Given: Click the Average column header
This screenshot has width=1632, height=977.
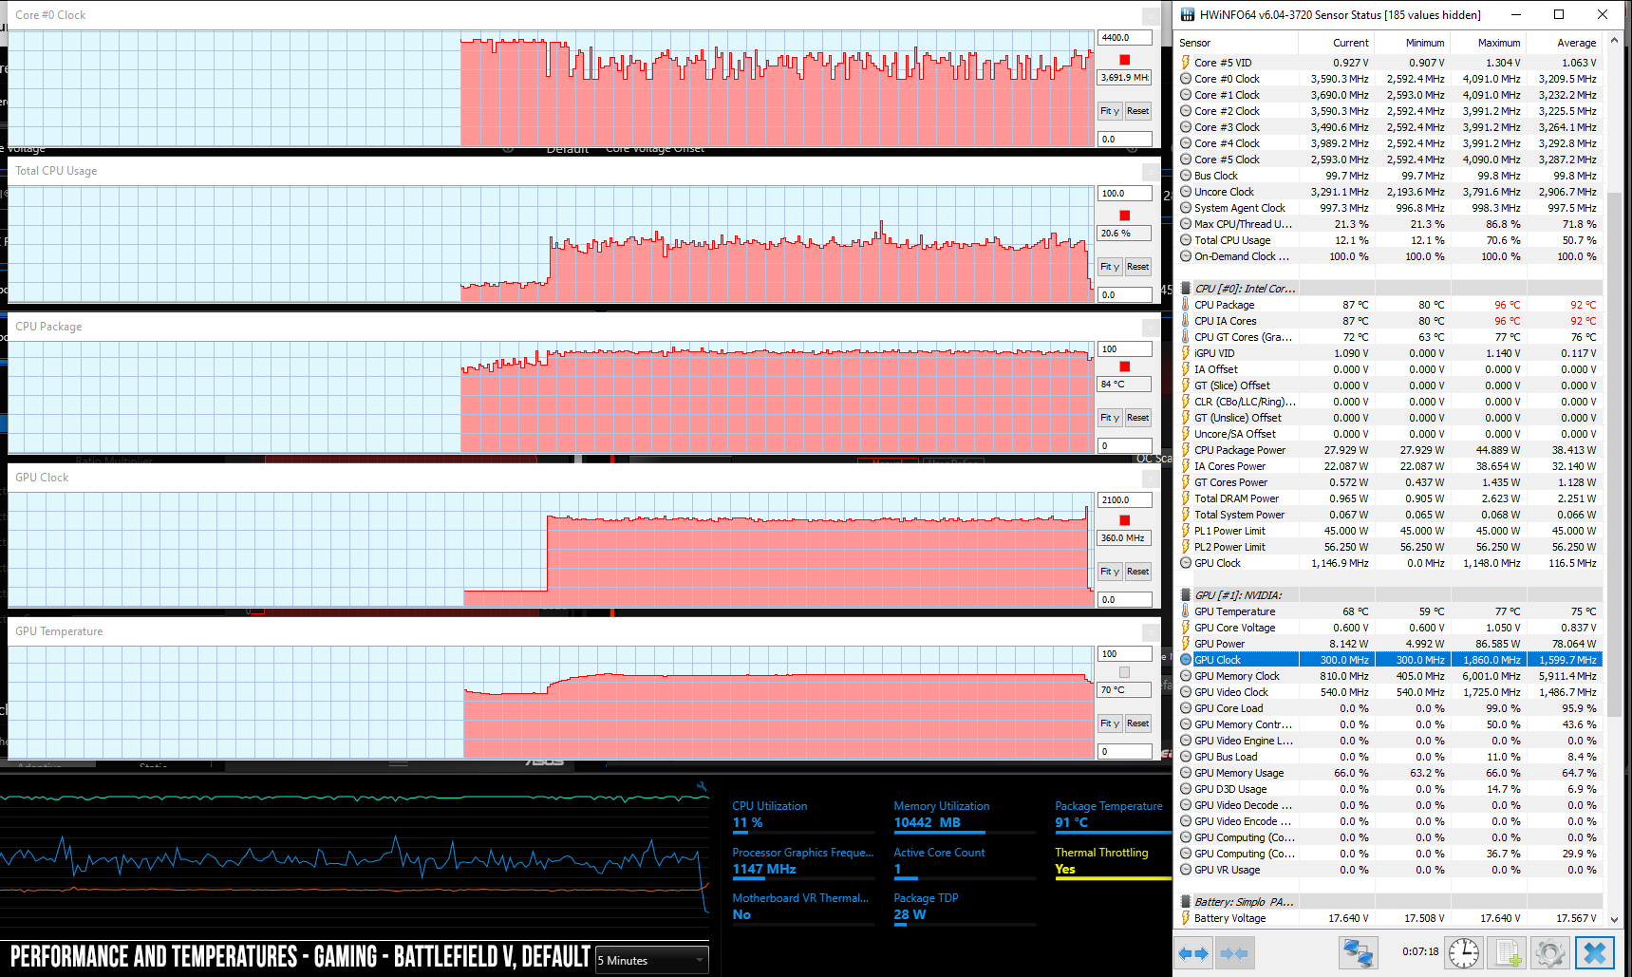Looking at the screenshot, I should 1564,43.
